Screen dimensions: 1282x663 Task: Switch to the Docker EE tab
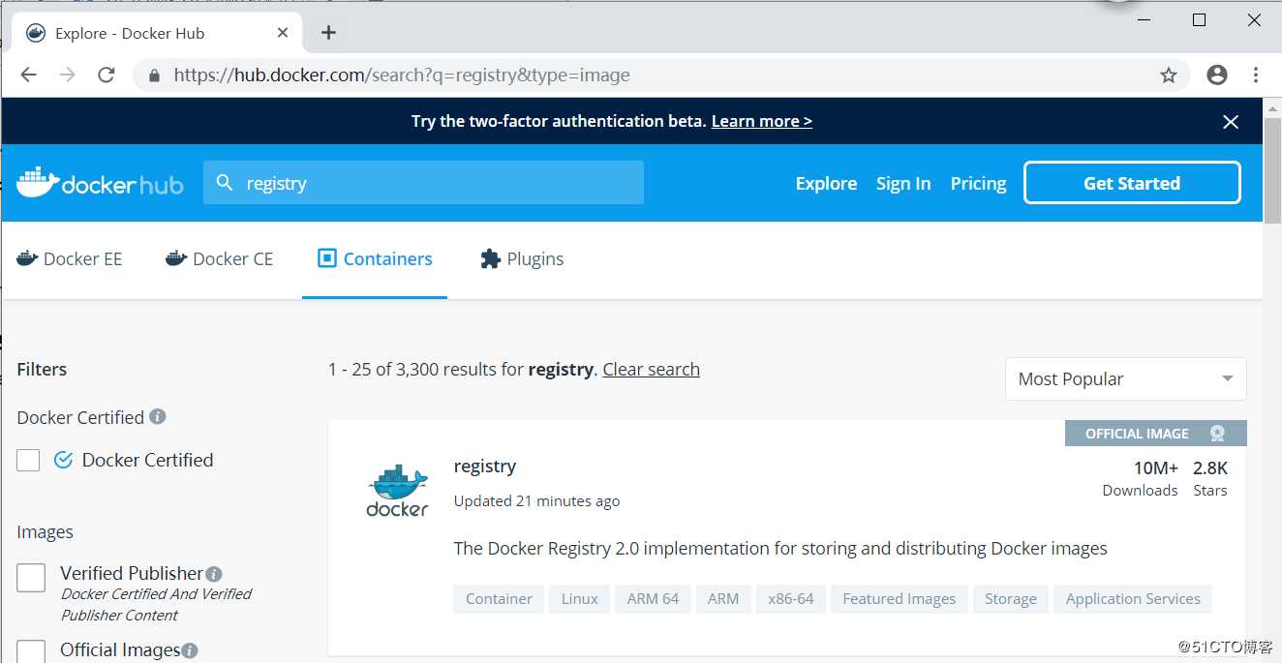[70, 259]
